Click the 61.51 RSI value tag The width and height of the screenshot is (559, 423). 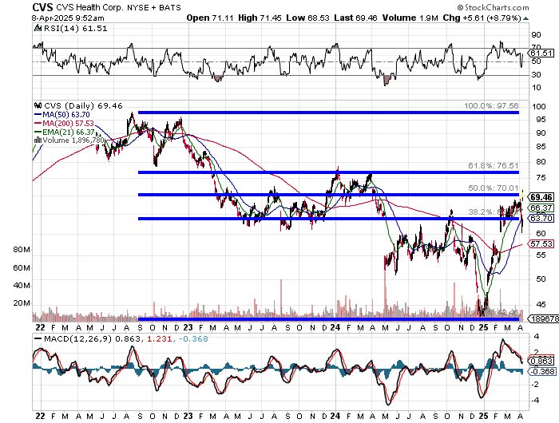click(541, 53)
